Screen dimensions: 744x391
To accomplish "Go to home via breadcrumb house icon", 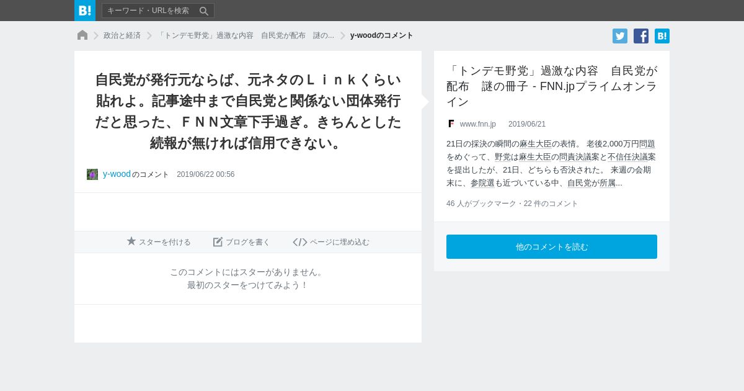I will tap(82, 35).
